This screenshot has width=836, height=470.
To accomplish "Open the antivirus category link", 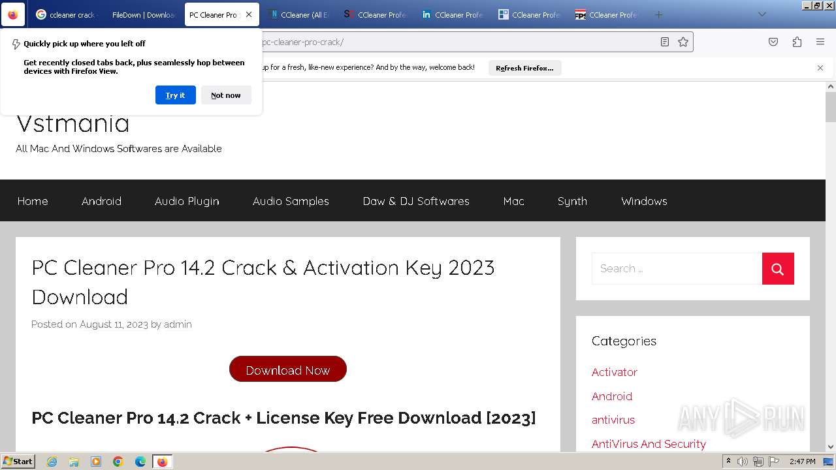I will (x=613, y=420).
